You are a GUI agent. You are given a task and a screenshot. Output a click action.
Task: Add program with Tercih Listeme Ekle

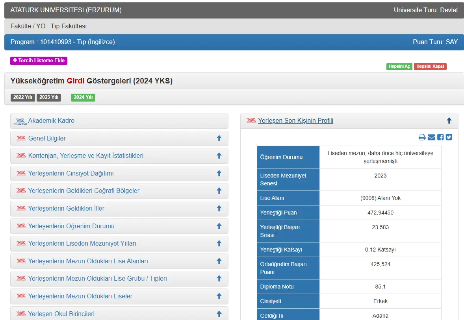pos(39,61)
